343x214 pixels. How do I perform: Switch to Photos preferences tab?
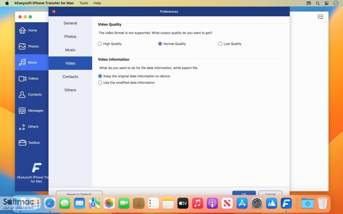pyautogui.click(x=70, y=36)
